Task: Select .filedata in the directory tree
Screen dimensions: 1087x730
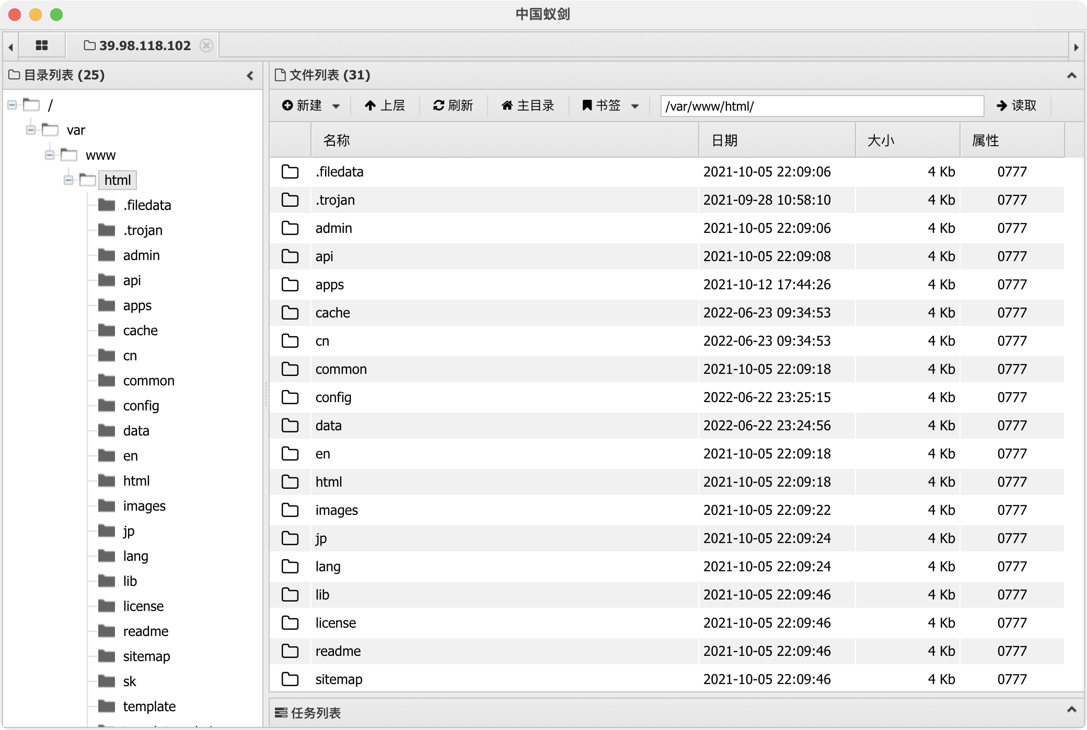Action: (147, 205)
